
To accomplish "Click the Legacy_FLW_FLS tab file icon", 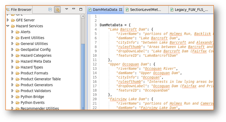I will click(172, 10).
